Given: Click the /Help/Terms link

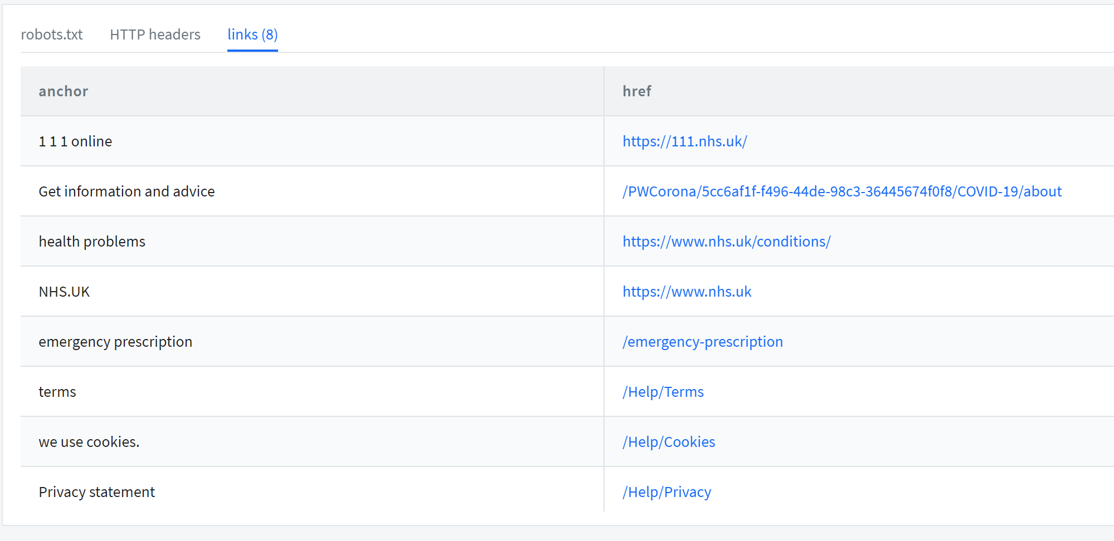Looking at the screenshot, I should (663, 391).
